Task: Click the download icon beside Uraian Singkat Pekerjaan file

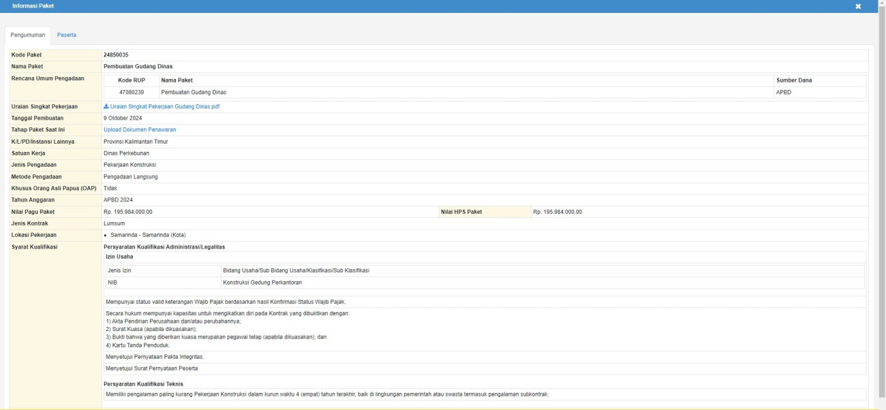Action: [x=106, y=107]
